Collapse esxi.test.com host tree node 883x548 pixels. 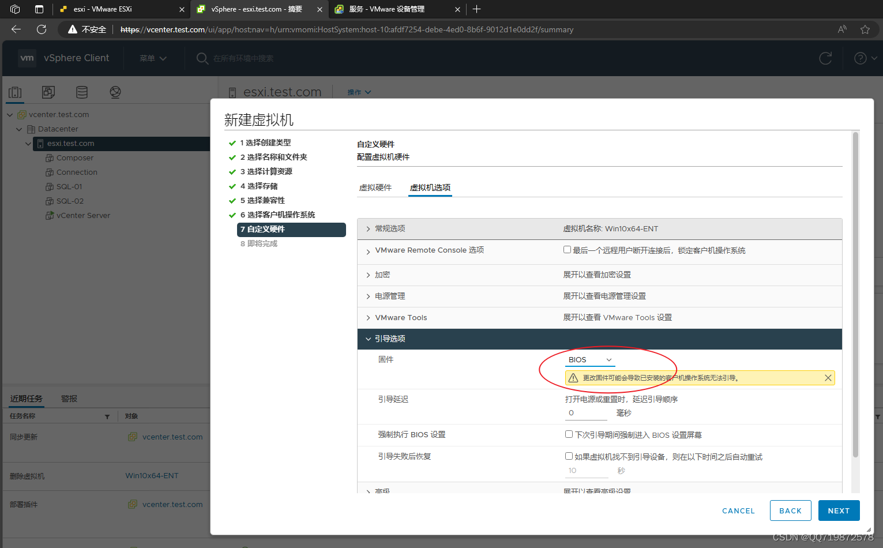point(28,144)
